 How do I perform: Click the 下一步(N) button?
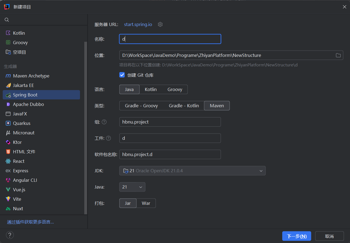coord(297,236)
